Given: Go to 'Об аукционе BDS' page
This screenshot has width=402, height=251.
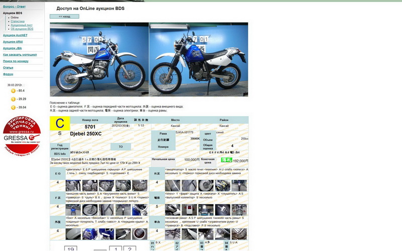Looking at the screenshot, I should 22,29.
